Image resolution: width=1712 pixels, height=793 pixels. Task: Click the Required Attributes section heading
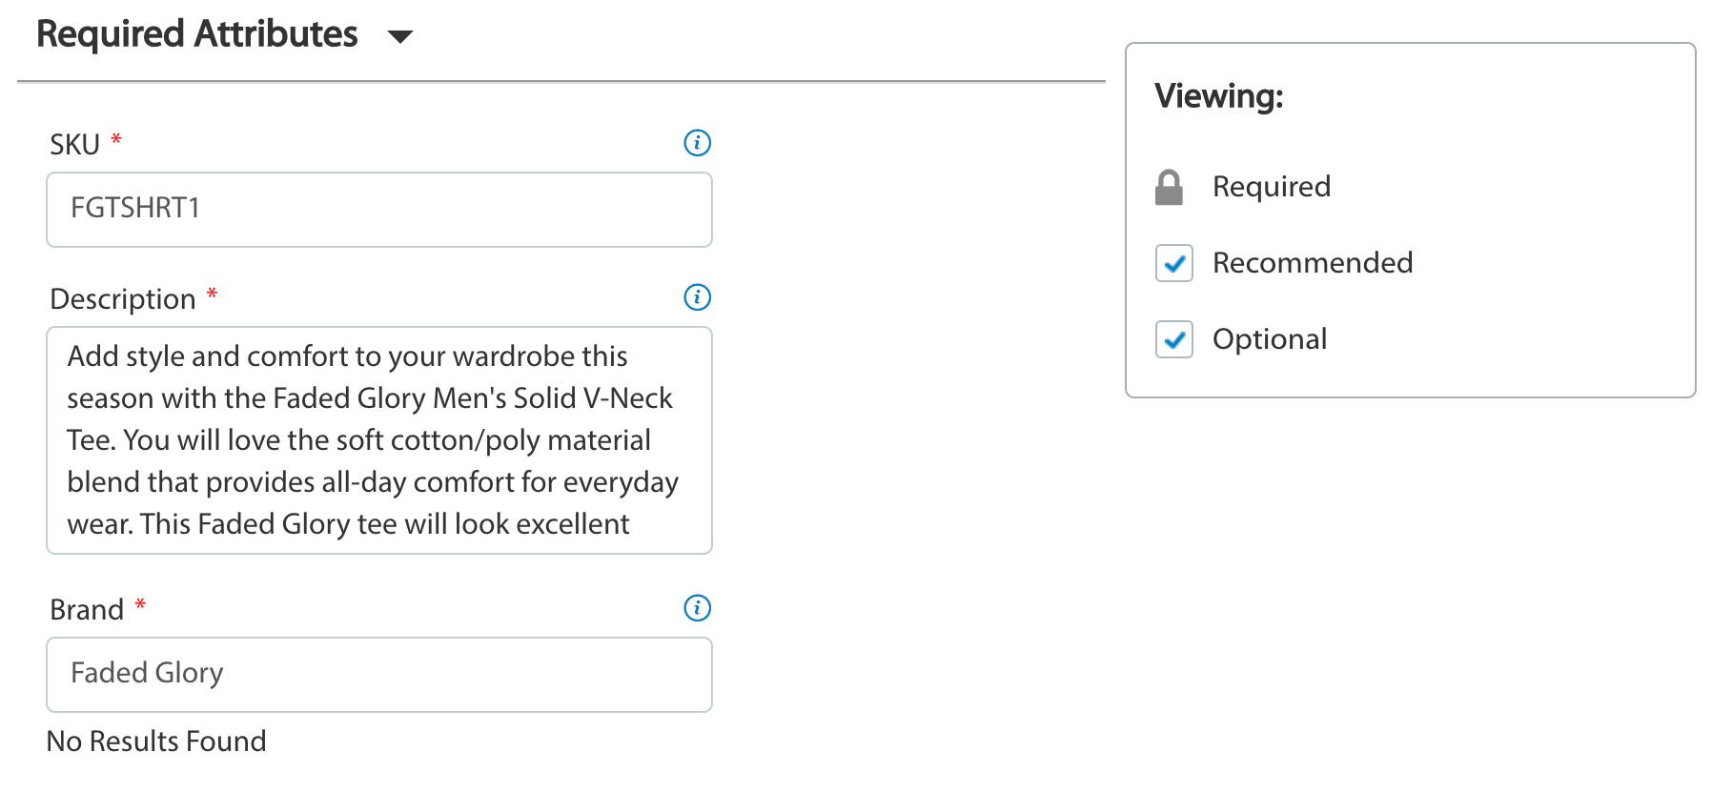(x=197, y=34)
